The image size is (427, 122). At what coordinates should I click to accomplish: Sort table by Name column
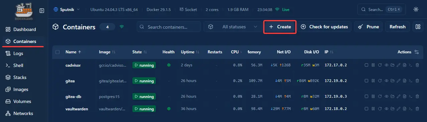pyautogui.click(x=73, y=52)
